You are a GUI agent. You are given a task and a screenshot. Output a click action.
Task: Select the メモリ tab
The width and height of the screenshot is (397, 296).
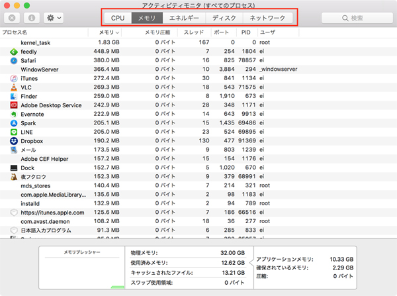tap(147, 18)
